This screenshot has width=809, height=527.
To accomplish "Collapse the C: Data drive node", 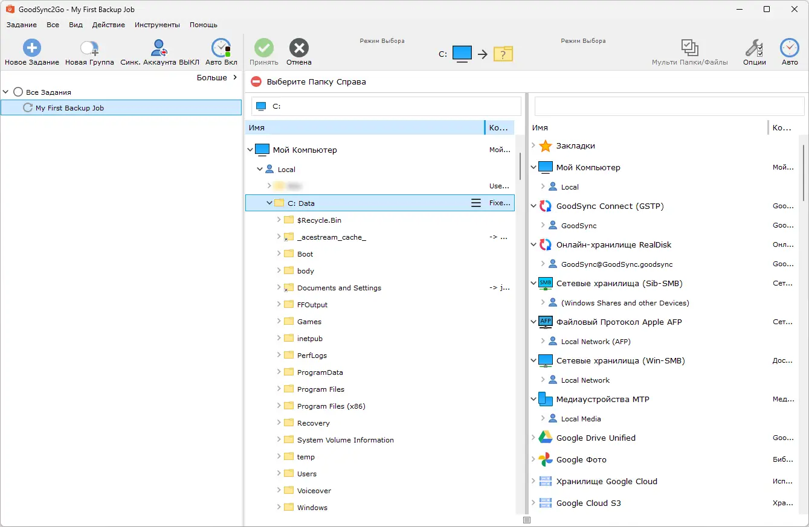I will [269, 203].
